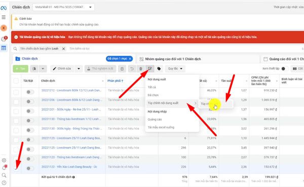Click CPM value '918.230 đ'
The image size is (304, 187).
[270, 90]
